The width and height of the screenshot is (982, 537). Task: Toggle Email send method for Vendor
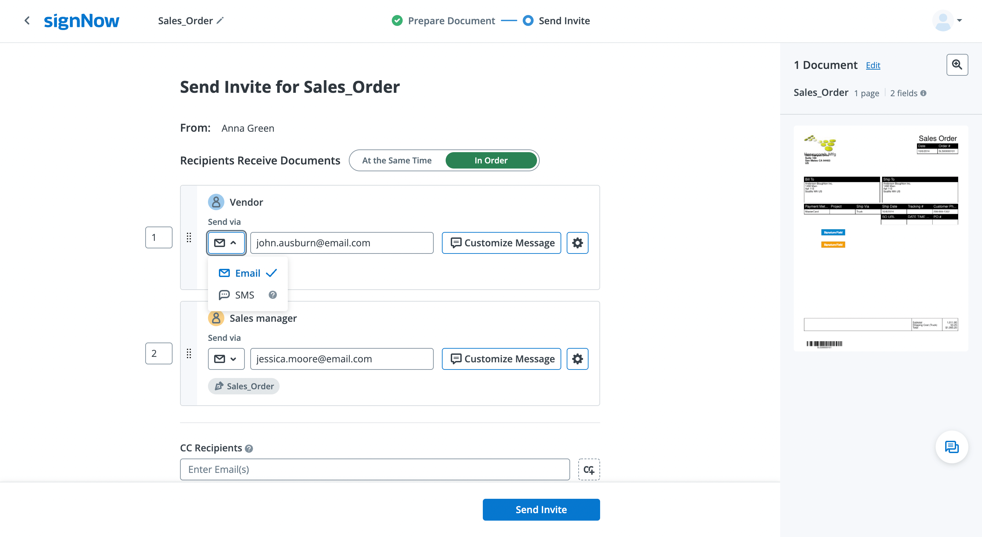[247, 273]
